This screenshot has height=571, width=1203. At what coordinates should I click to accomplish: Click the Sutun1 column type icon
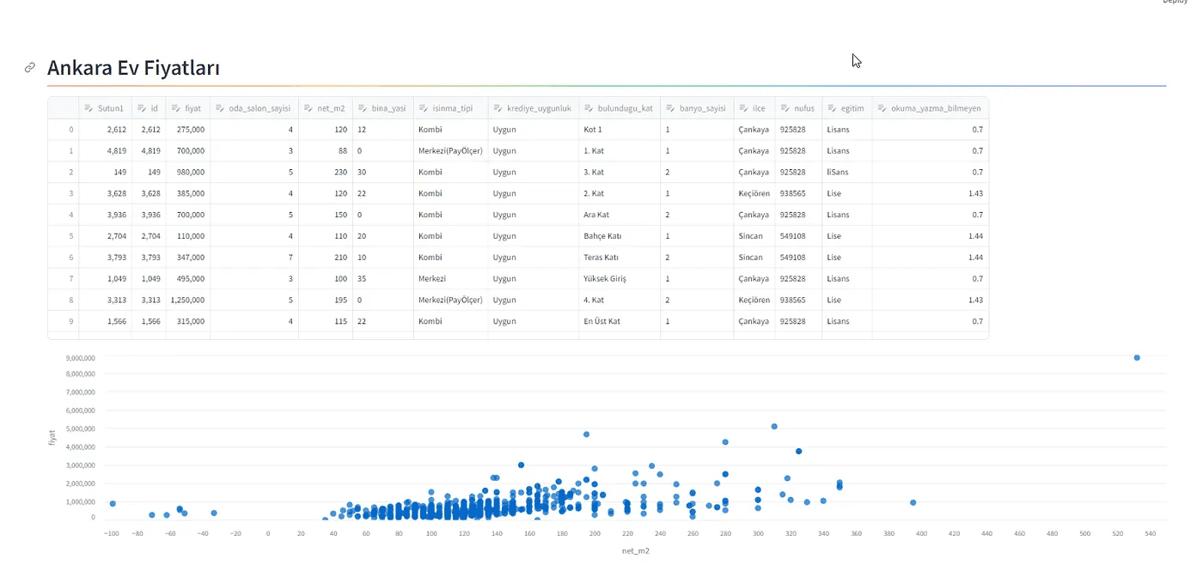click(x=88, y=108)
